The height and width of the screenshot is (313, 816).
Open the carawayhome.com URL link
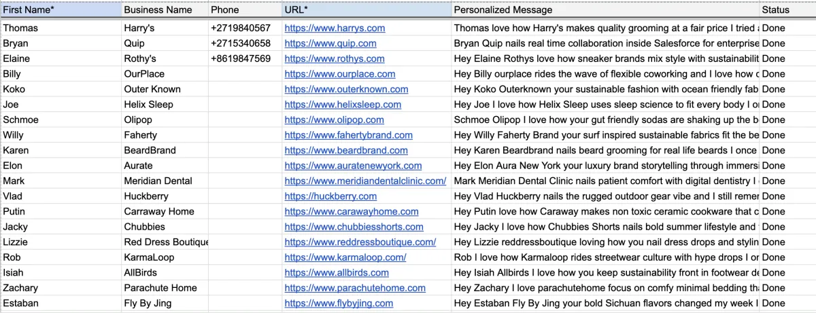[352, 211]
